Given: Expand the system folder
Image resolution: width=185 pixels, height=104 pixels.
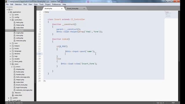Looking at the screenshot, I should 9,98.
